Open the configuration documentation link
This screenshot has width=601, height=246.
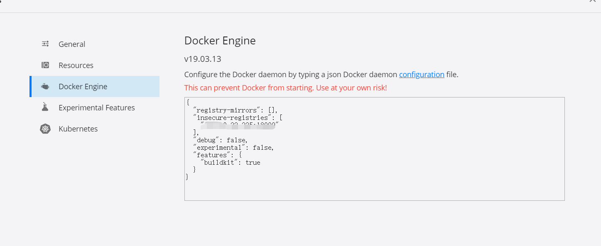421,74
